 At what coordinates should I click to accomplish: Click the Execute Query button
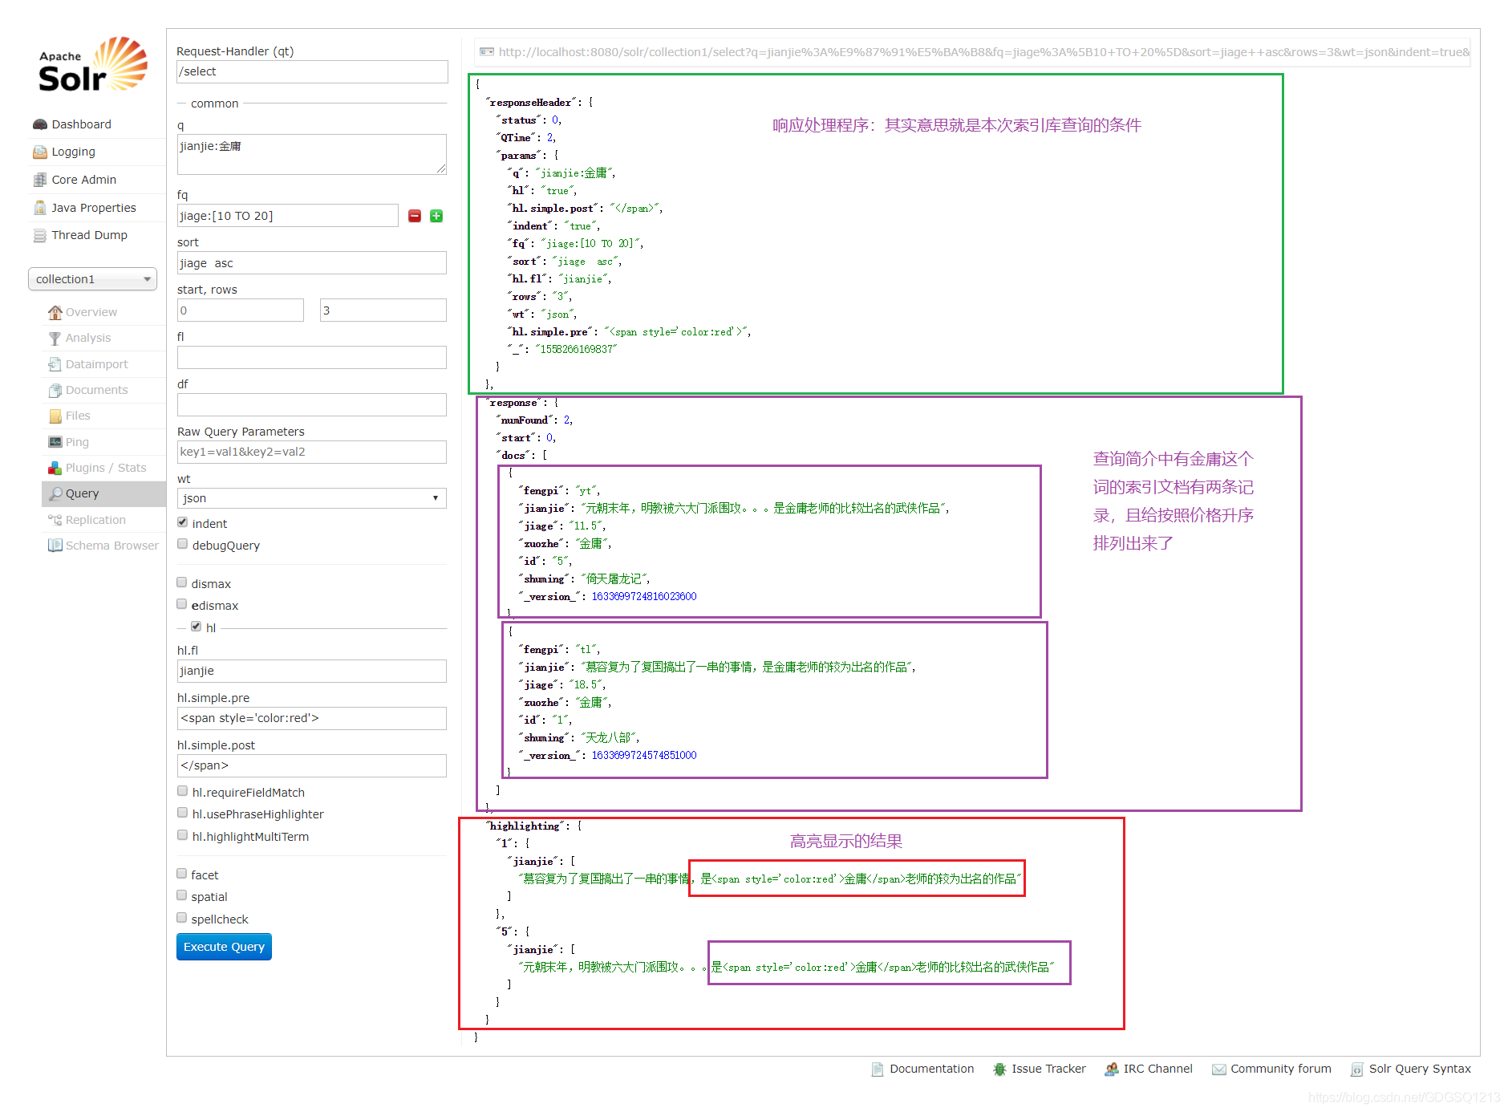(224, 947)
